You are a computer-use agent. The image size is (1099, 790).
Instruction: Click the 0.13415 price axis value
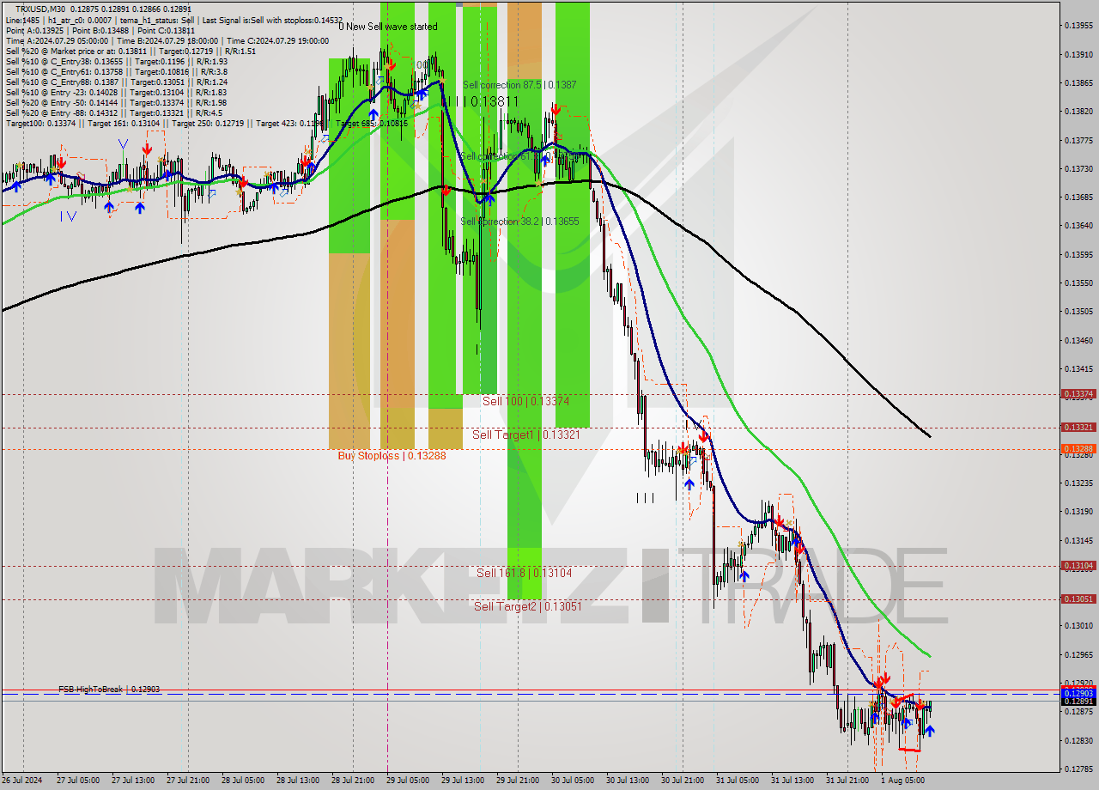pos(1078,368)
